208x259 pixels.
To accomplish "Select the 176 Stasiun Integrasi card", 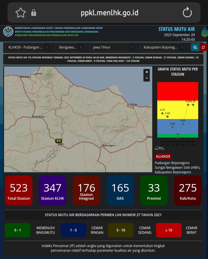I will [86, 190].
